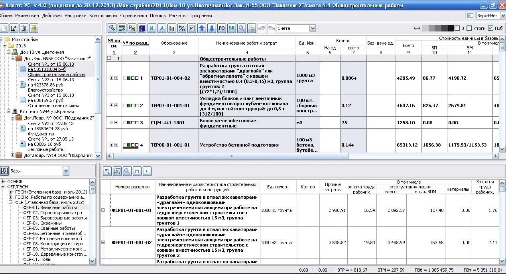Viewport: 506px width, 274px height.
Task: Uncheck the 'ПЗб' checkbox
Action: [490, 28]
